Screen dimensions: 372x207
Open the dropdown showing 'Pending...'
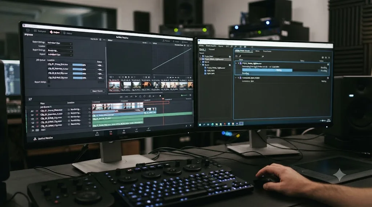tap(60, 51)
